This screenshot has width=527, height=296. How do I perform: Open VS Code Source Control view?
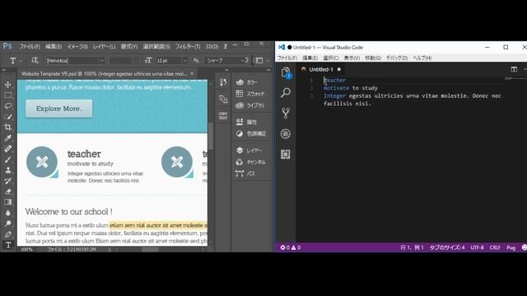point(286,113)
